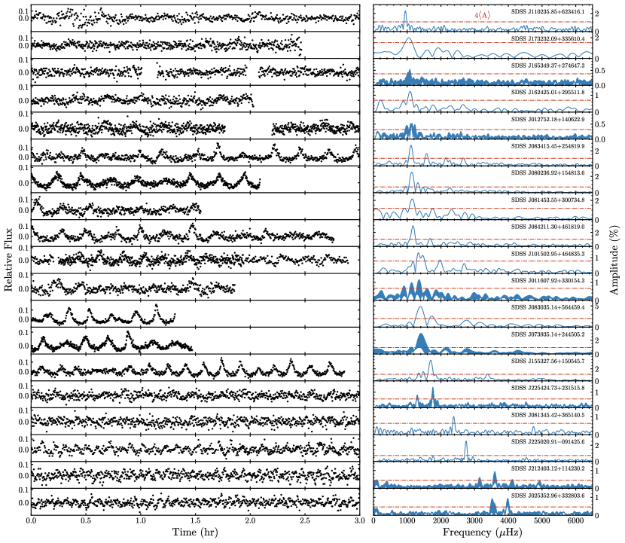Click the red 4⟨A⟩ threshold annotation
Screen dimensions: 625x543
482,16
